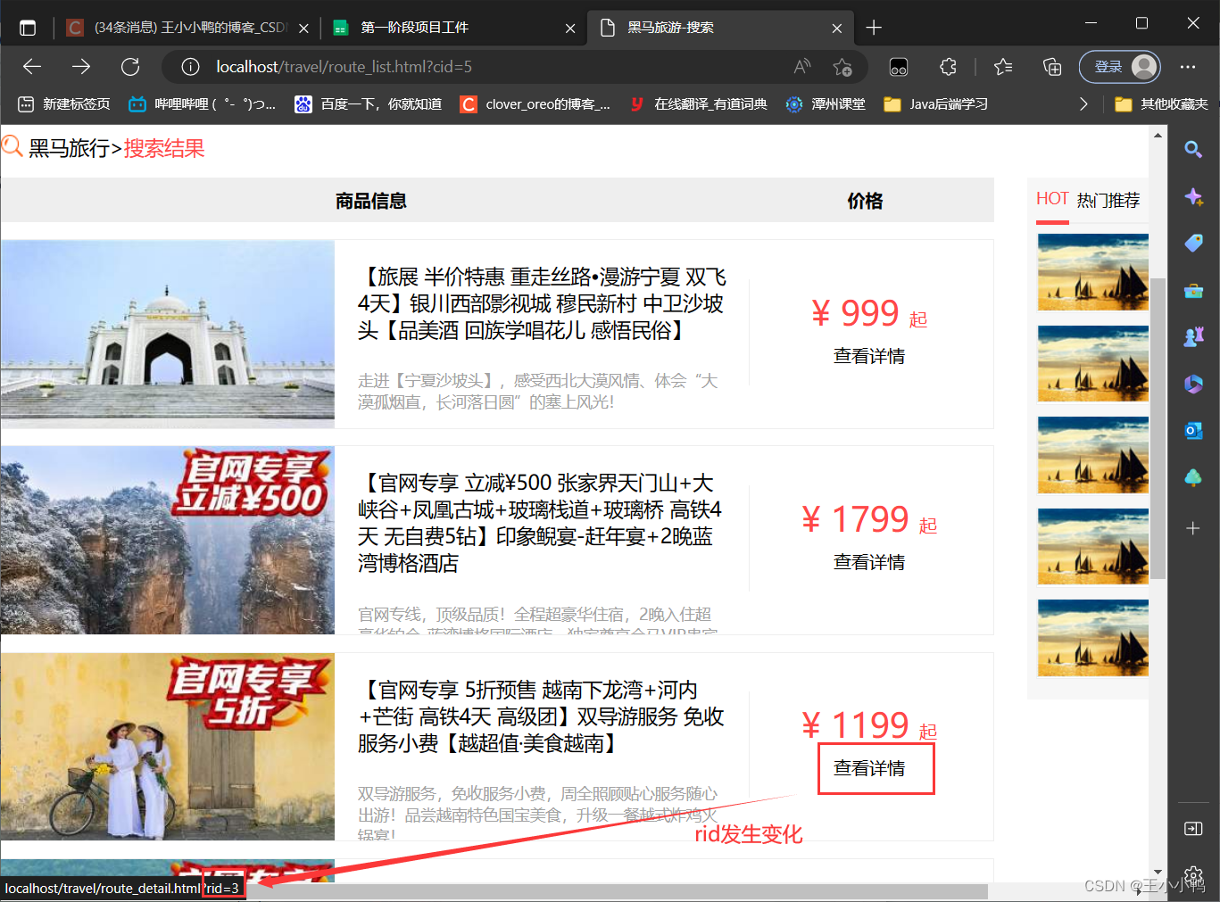1220x902 pixels.
Task: Click the horizontal scrollbar at page bottom
Action: point(616,891)
